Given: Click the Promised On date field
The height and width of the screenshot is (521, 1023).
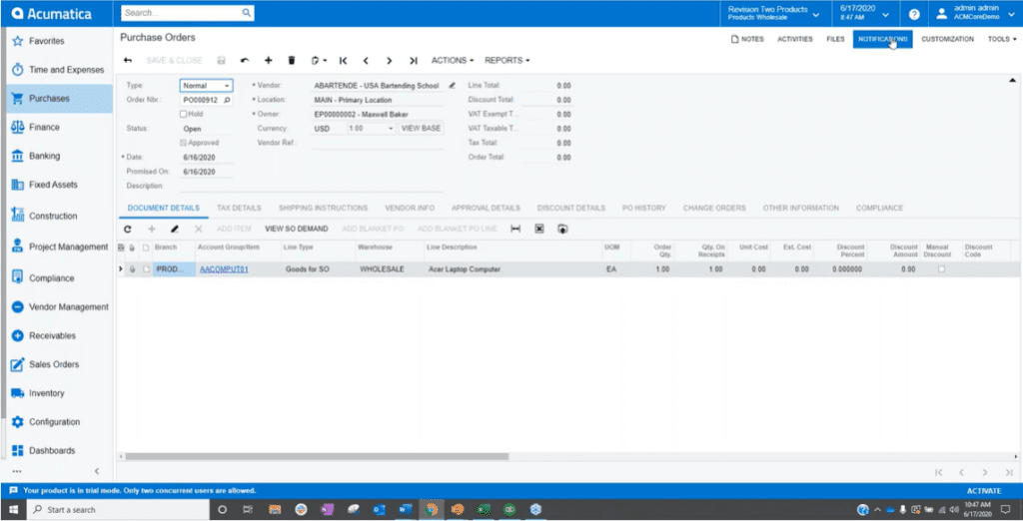Looking at the screenshot, I should (x=206, y=172).
